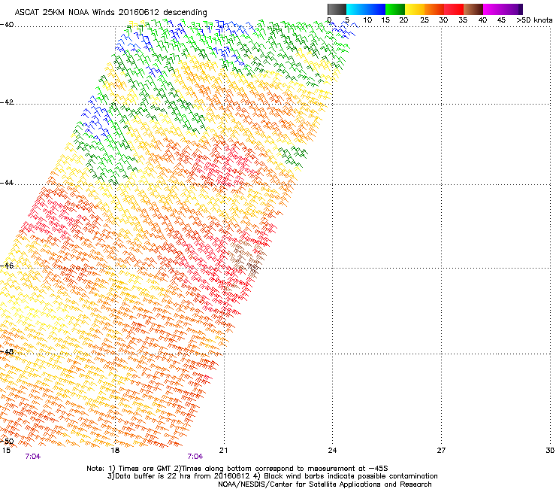This screenshot has width=556, height=489.
Task: Click the longitude label '30'
Action: tap(550, 451)
